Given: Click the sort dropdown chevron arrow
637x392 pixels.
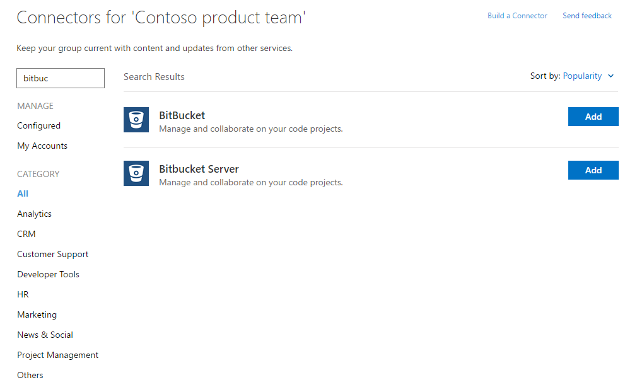Looking at the screenshot, I should 611,76.
